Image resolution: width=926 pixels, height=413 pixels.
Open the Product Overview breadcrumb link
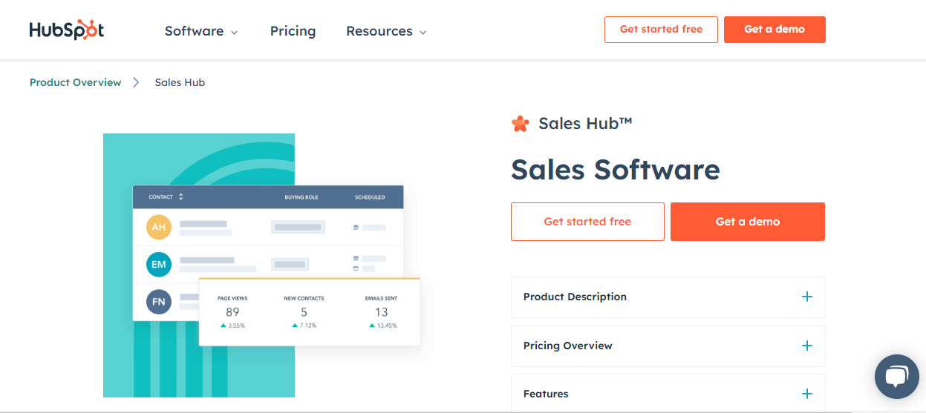(x=75, y=82)
